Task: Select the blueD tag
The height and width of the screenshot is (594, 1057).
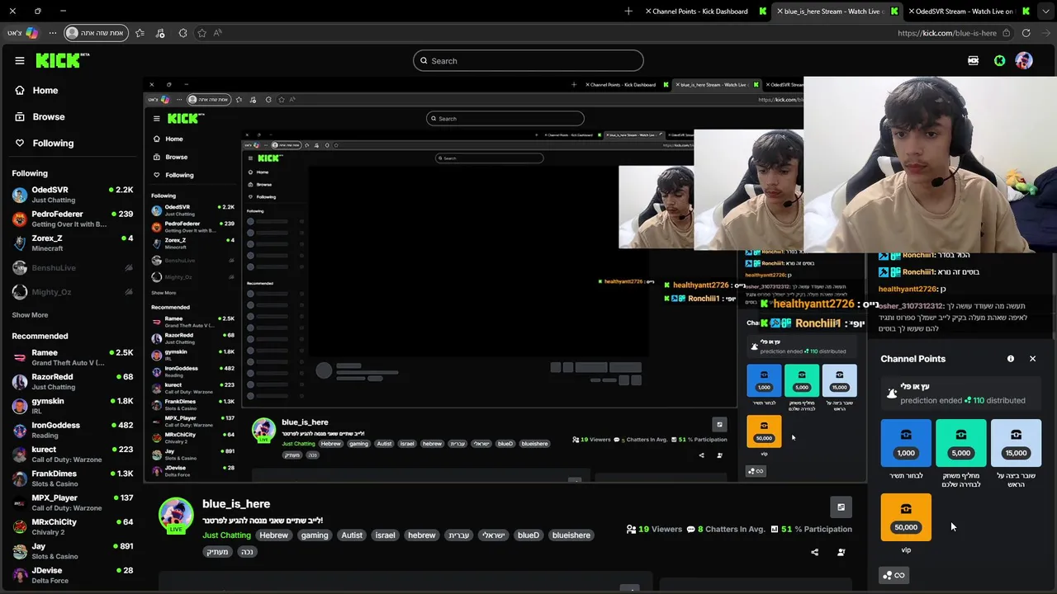Action: (528, 535)
